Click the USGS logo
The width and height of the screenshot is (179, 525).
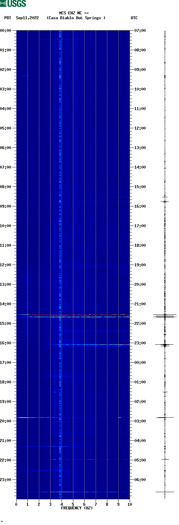13,4
